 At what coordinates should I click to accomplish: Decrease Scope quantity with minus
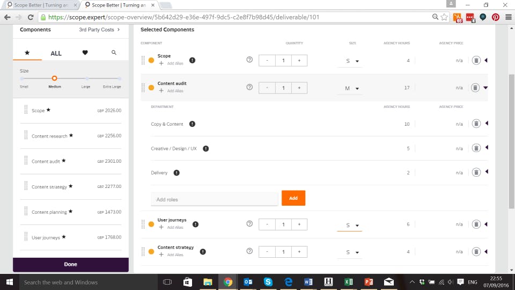[267, 61]
